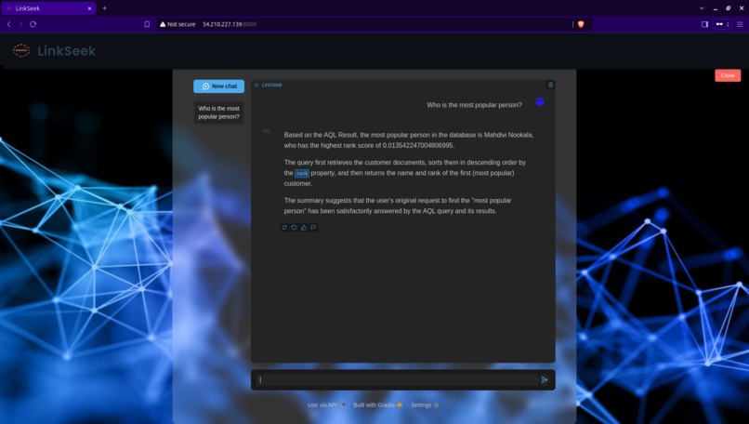Delete the conversation with the trash icon

(550, 85)
